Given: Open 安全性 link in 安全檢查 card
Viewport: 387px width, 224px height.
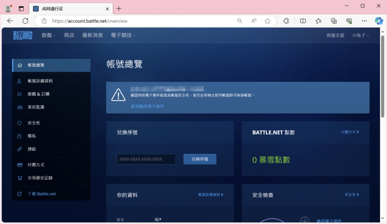Looking at the screenshot, I should 352,195.
